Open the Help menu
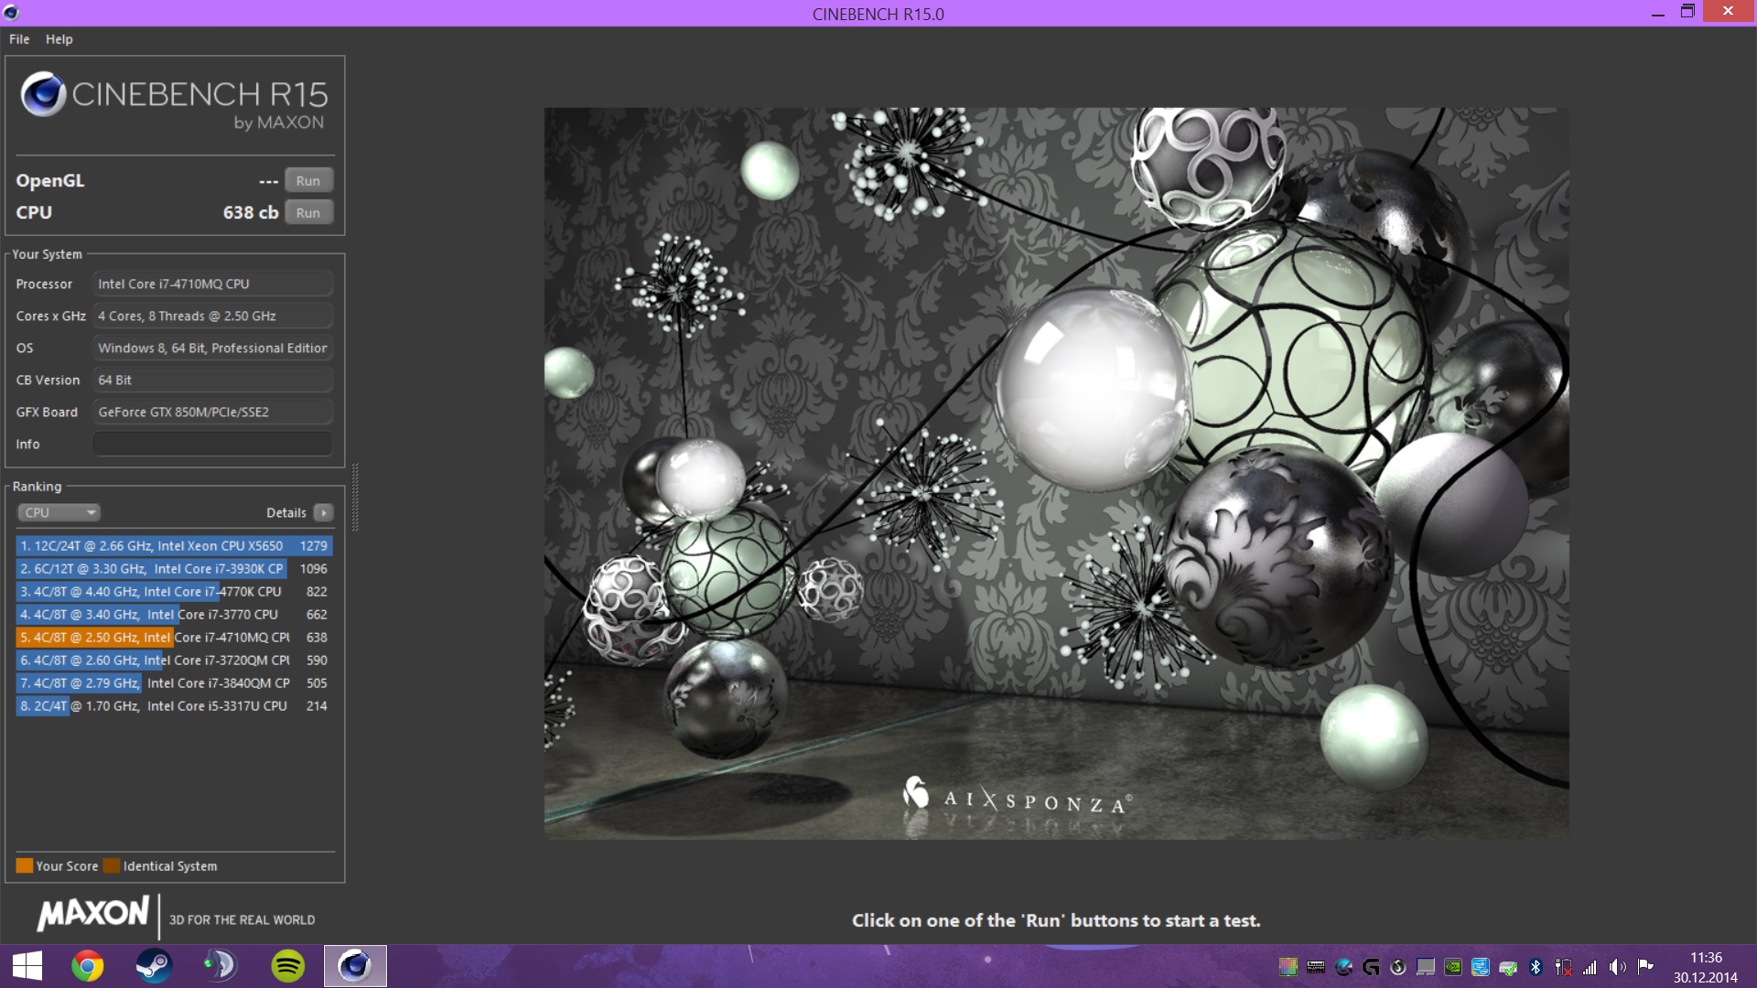The height and width of the screenshot is (988, 1757). 59,39
